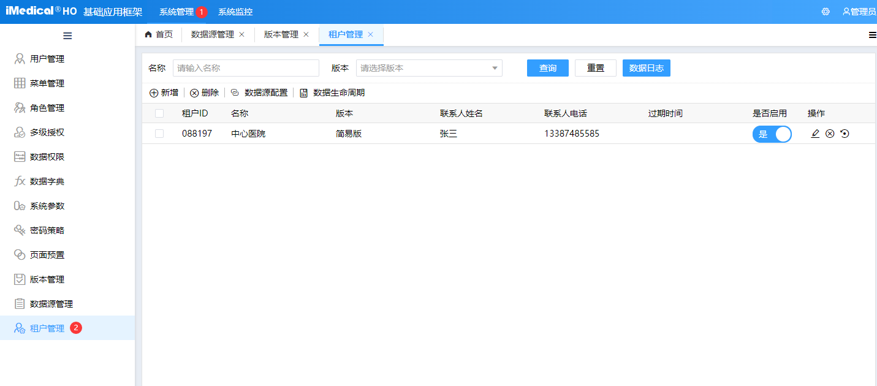Click the hamburger menu above the sidebar
Viewport: 877px width, 386px height.
coord(67,36)
